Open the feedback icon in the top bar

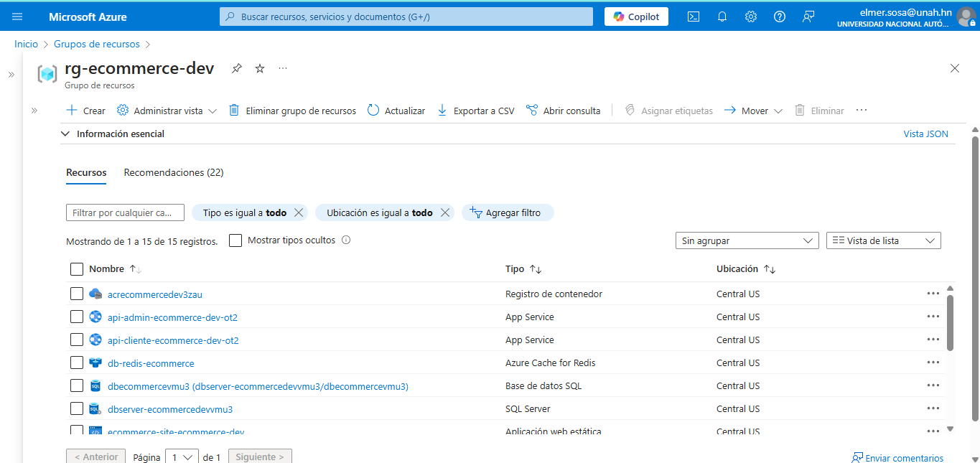tap(808, 16)
